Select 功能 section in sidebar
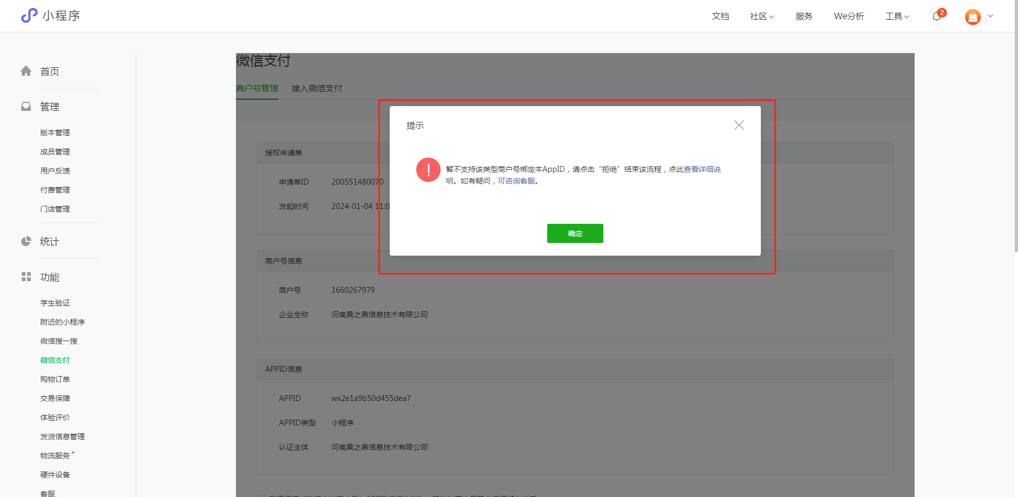 [x=50, y=277]
